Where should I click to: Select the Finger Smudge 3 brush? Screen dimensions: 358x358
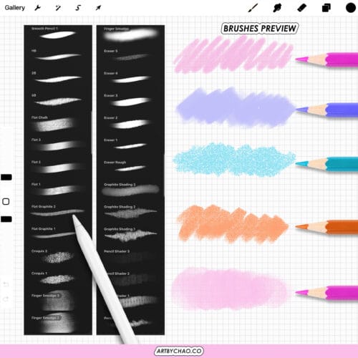[58, 301]
